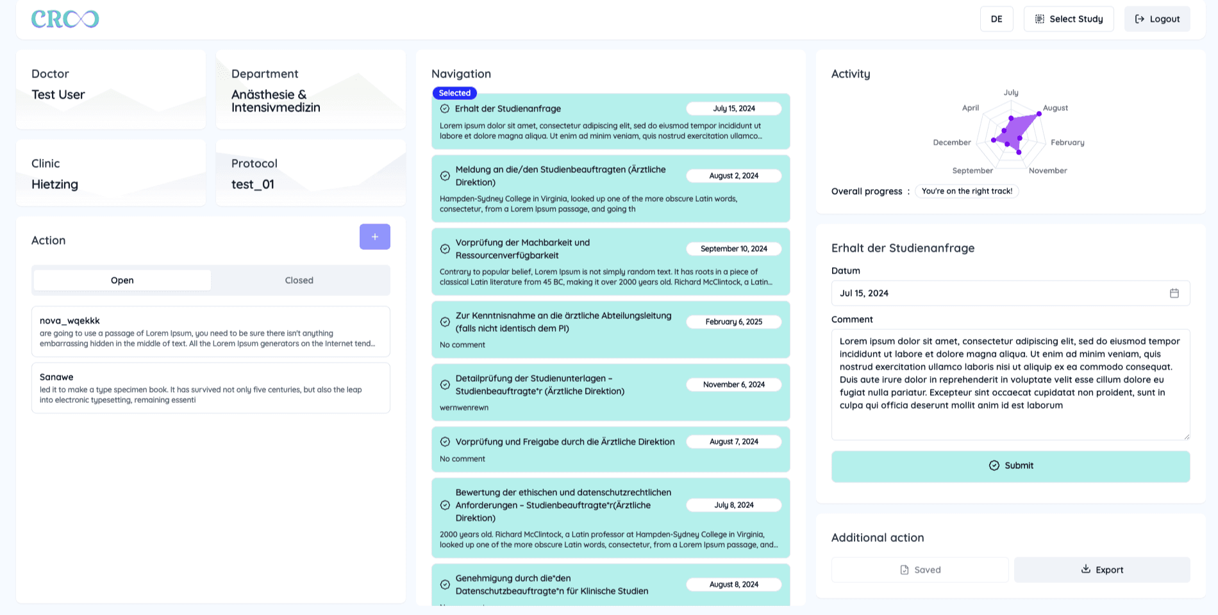Screen dimensions: 1218x615
Task: Open the nova_wqekkk action card
Action: coord(211,332)
